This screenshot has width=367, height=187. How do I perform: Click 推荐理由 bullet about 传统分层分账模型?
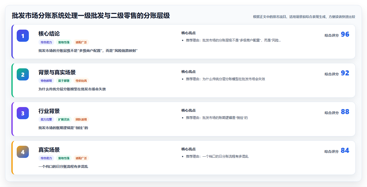(x=225, y=79)
